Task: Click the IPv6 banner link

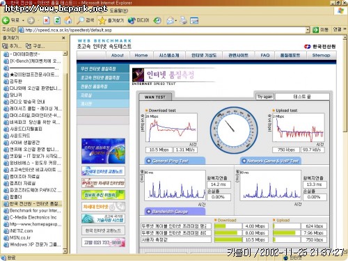Action: (x=103, y=183)
